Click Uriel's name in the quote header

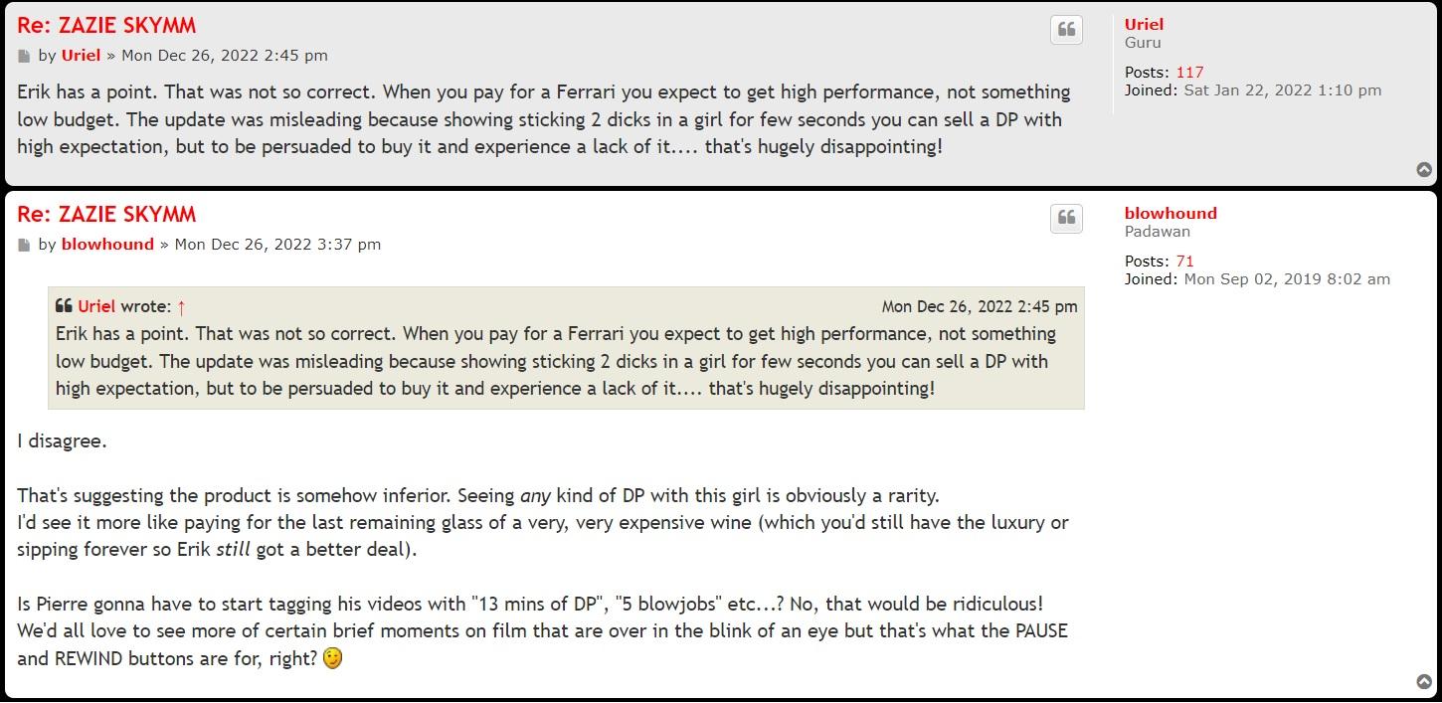pyautogui.click(x=96, y=306)
